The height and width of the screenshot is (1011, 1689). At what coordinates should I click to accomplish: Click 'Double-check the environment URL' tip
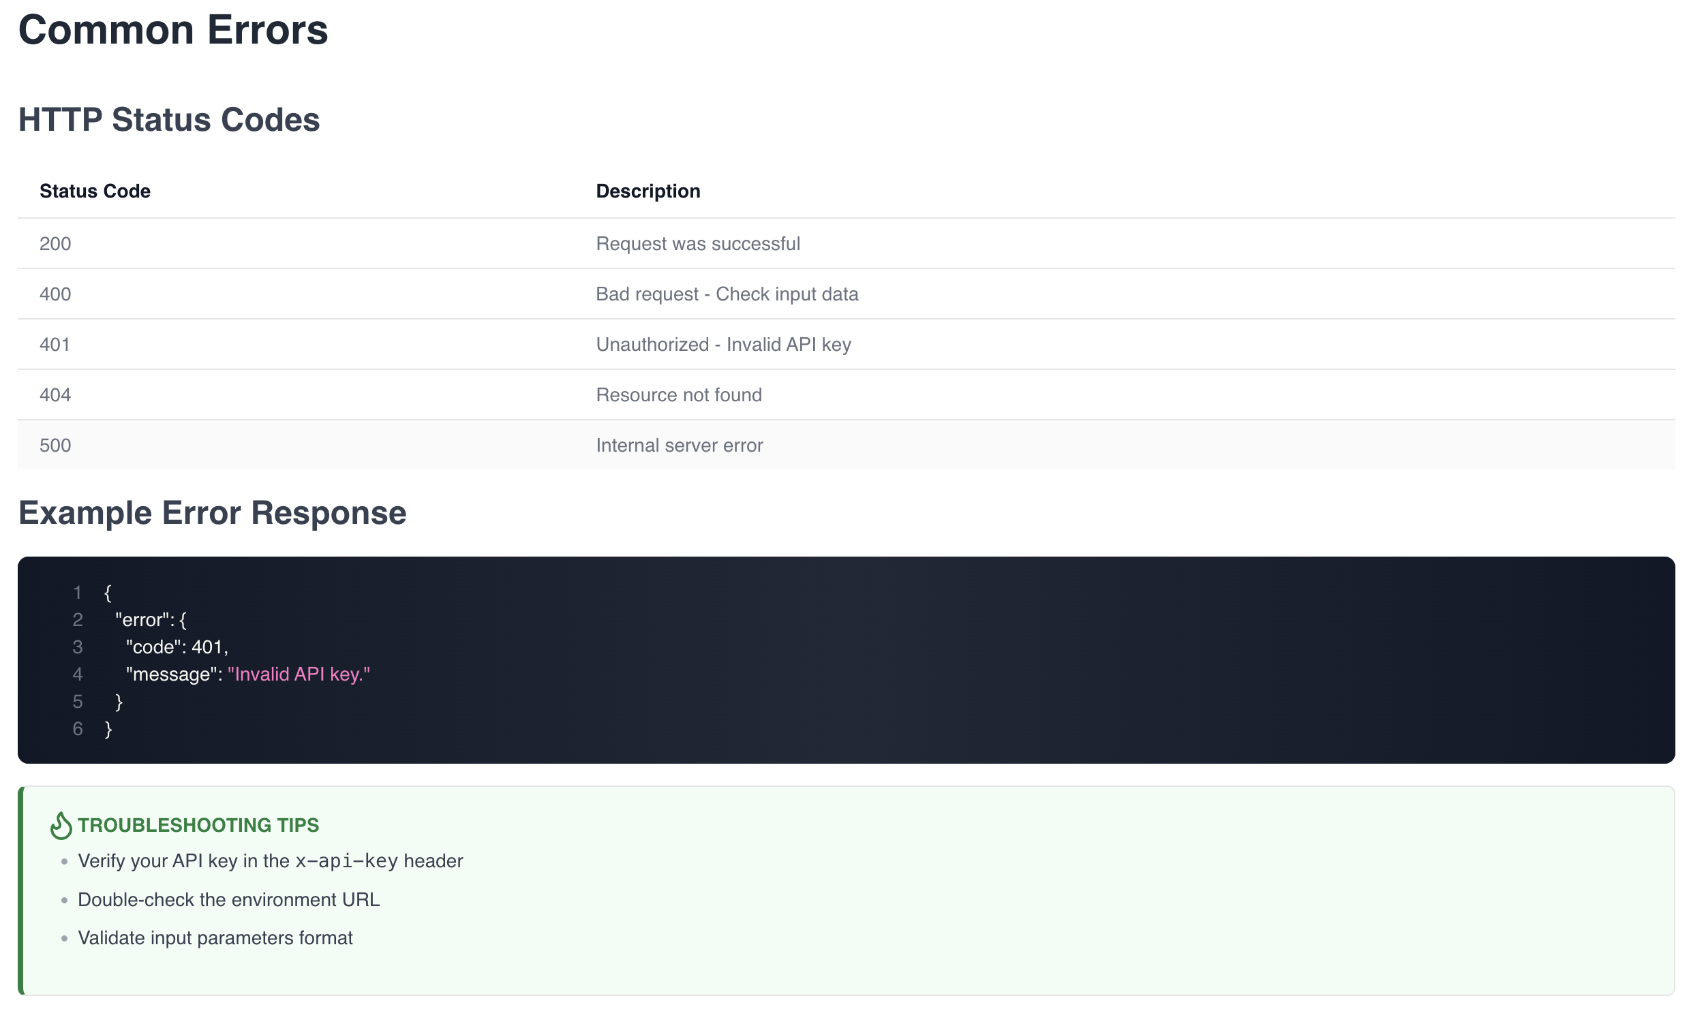pos(228,900)
